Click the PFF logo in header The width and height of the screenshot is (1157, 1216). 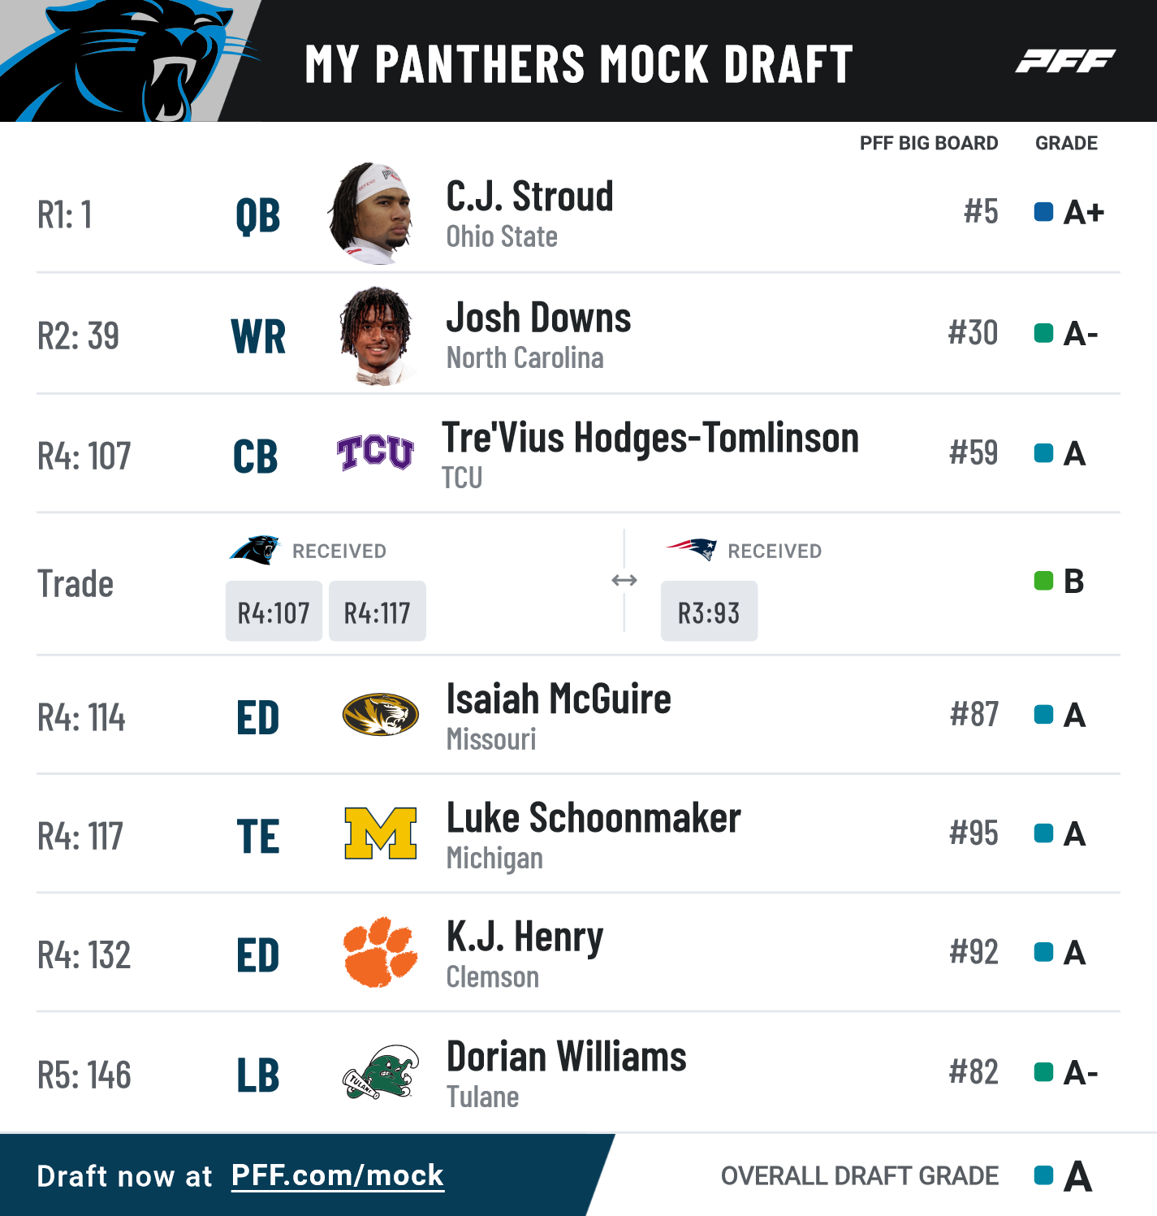pyautogui.click(x=1065, y=61)
